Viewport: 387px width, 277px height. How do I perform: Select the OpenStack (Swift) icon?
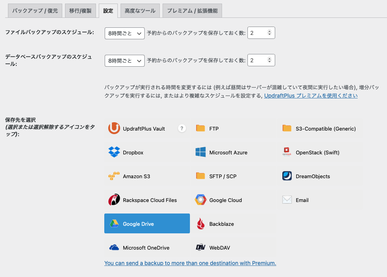pos(287,152)
